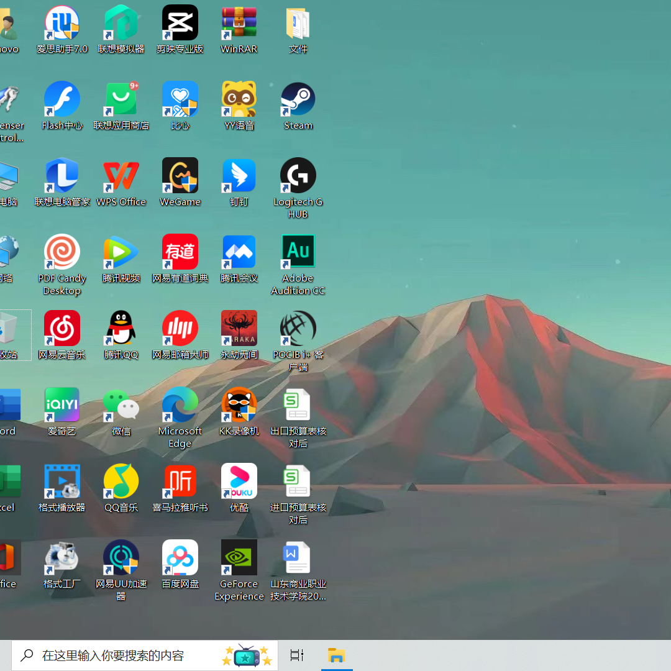This screenshot has height=671, width=671.
Task: Select the Logitech G HUB icon
Action: point(298,177)
